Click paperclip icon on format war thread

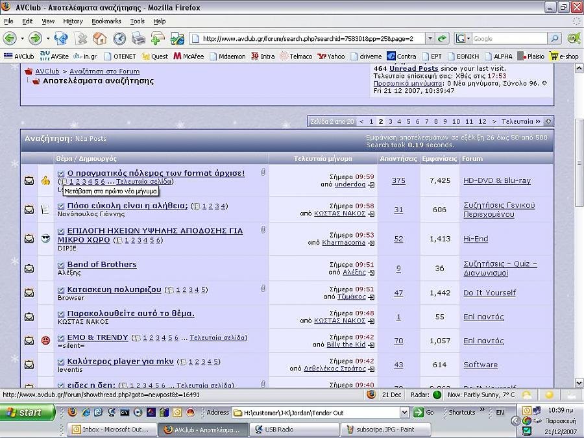(x=263, y=172)
